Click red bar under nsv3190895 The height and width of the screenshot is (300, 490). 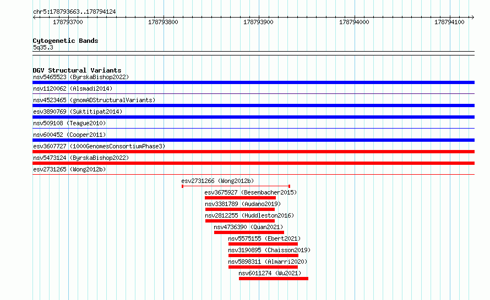tap(263, 255)
